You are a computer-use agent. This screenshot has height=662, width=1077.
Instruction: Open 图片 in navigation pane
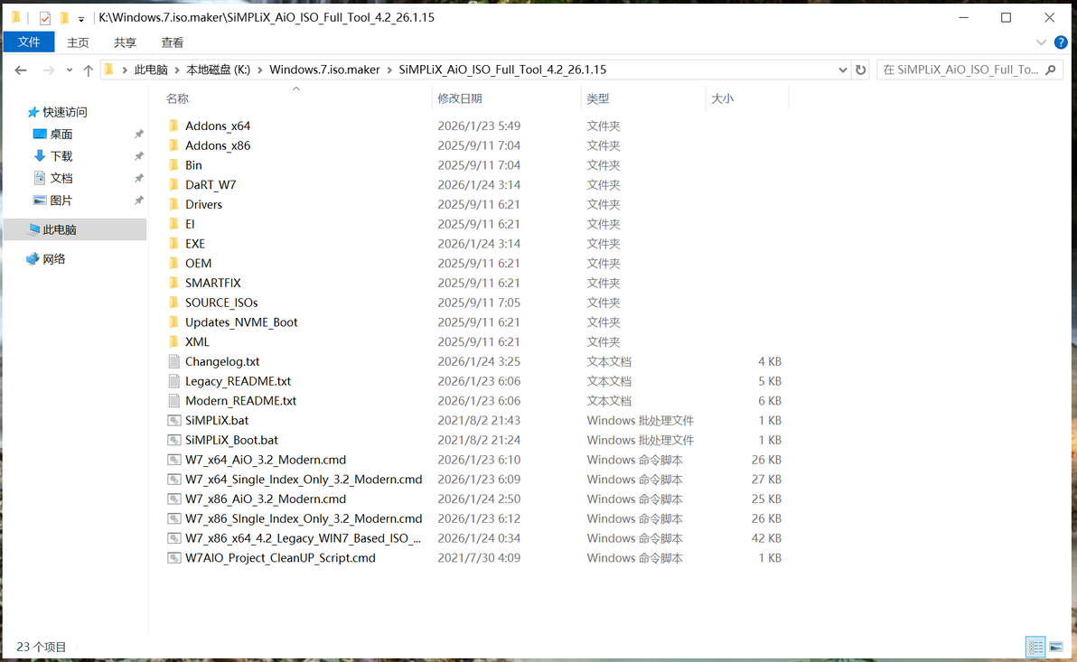(61, 200)
